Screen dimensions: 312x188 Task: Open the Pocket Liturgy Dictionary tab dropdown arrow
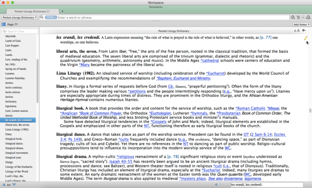pos(48,11)
